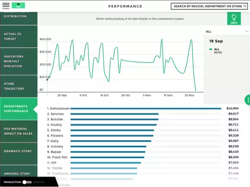Click the 19 Sep data point marker
The image size is (250, 187).
[47, 80]
